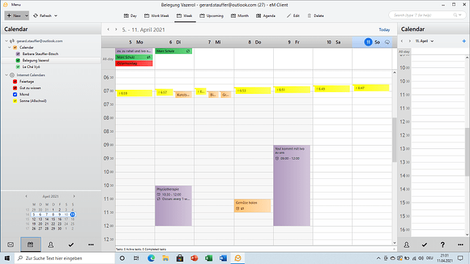The height and width of the screenshot is (264, 470).
Task: Open Microsoft Edge from the taskbar
Action: click(151, 258)
